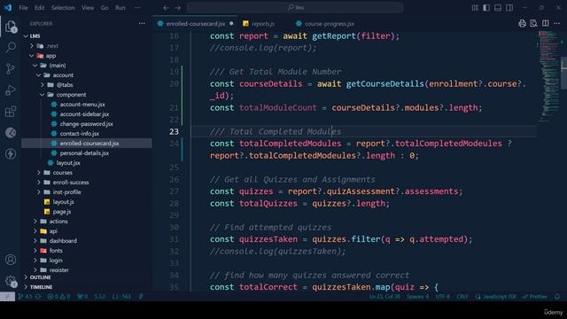Click the Spaces: 4 indentation item
The height and width of the screenshot is (319, 567).
pos(417,297)
